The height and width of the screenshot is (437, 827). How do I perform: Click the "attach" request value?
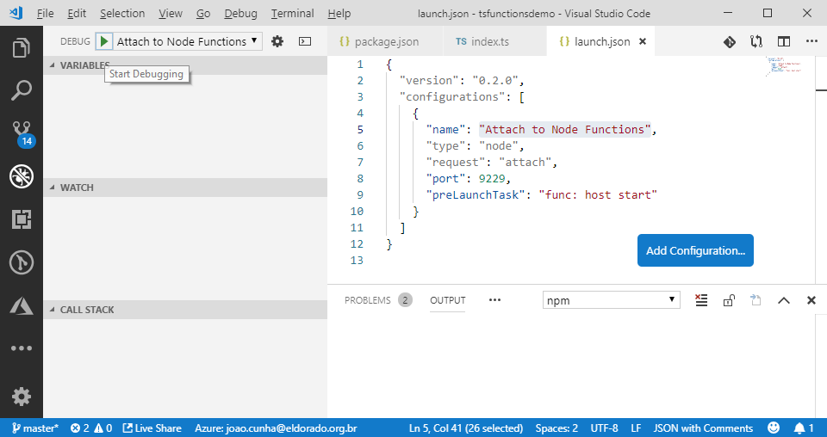pos(525,163)
